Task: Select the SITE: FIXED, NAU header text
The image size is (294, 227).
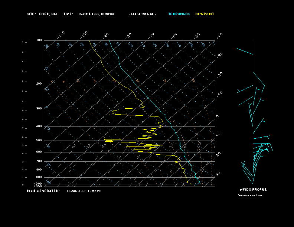Action: click(43, 14)
